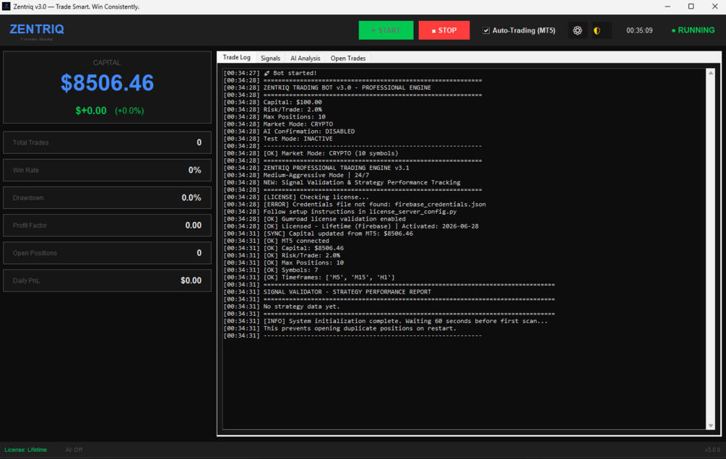Click the ZENTRIQ logo text
This screenshot has height=459, width=726.
37,29
